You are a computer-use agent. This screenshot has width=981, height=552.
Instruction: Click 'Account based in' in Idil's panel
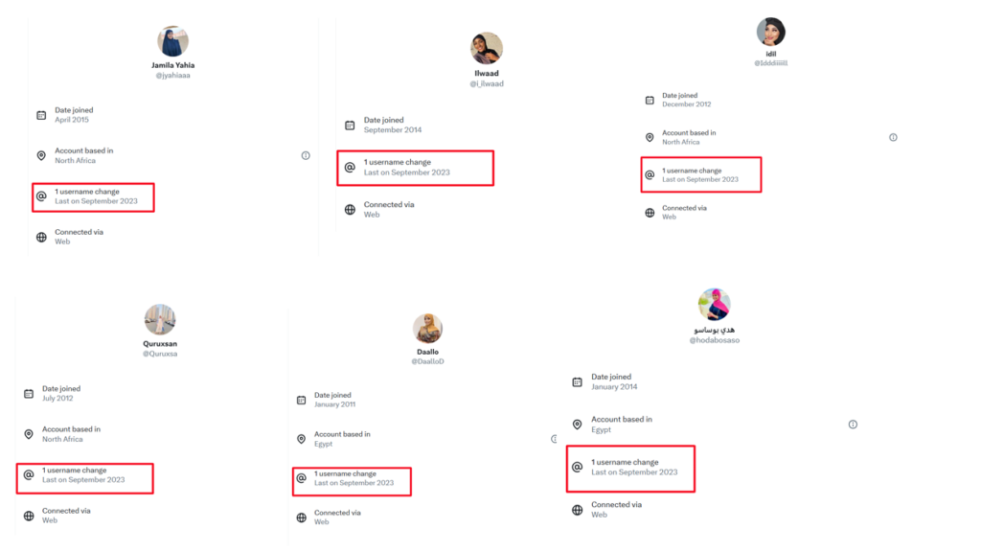[689, 133]
